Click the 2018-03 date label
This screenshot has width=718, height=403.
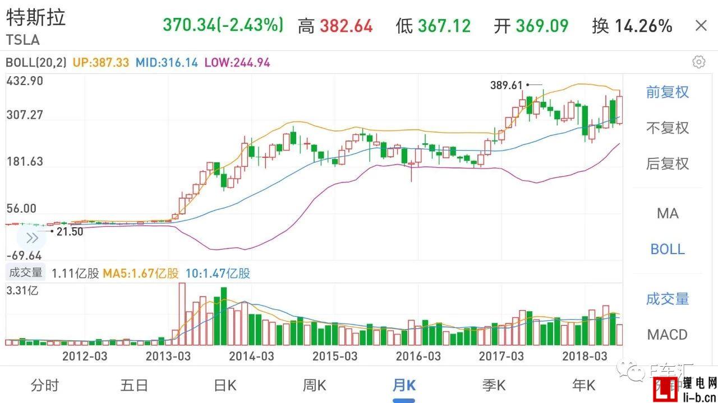click(x=585, y=356)
